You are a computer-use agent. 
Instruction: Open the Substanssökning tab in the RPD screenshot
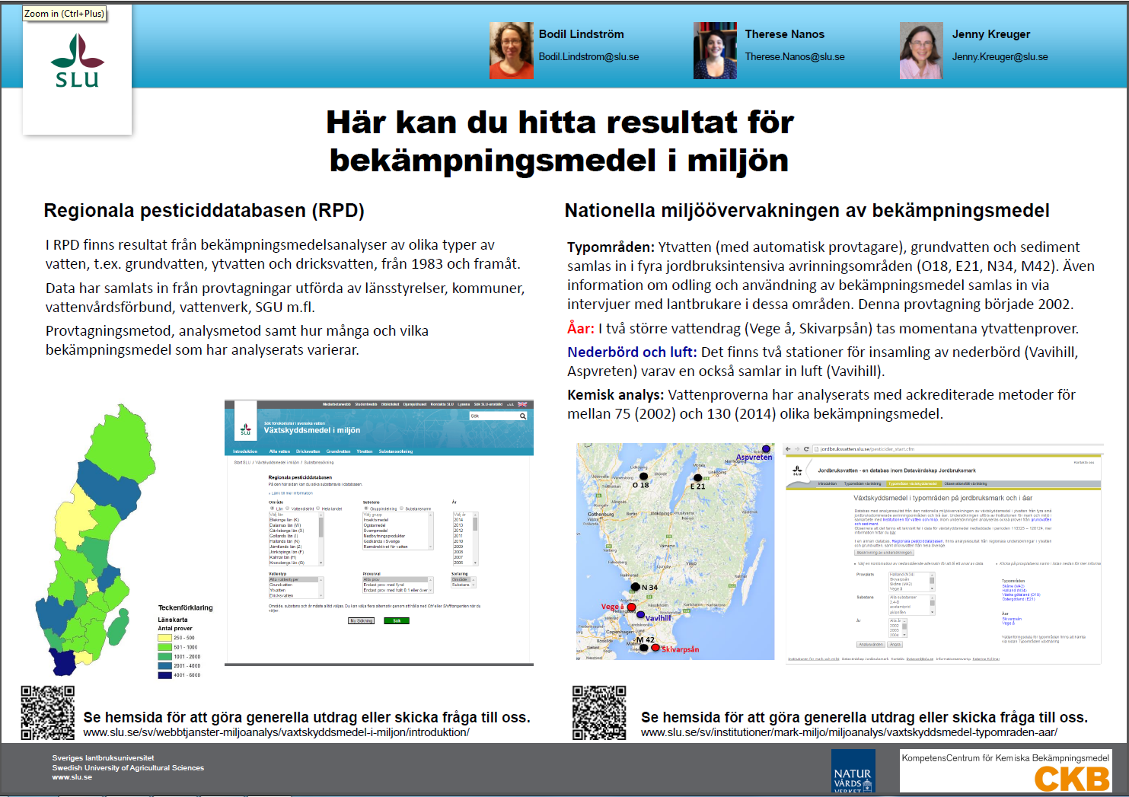(x=396, y=451)
